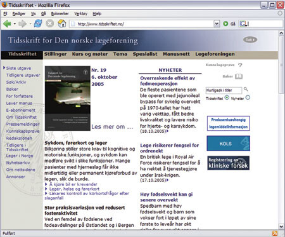
Task: Switch to the Stillinger tab
Action: coord(55,54)
